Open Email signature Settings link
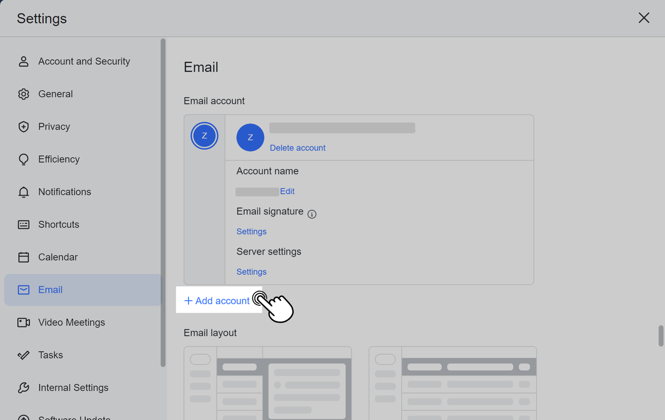 251,232
